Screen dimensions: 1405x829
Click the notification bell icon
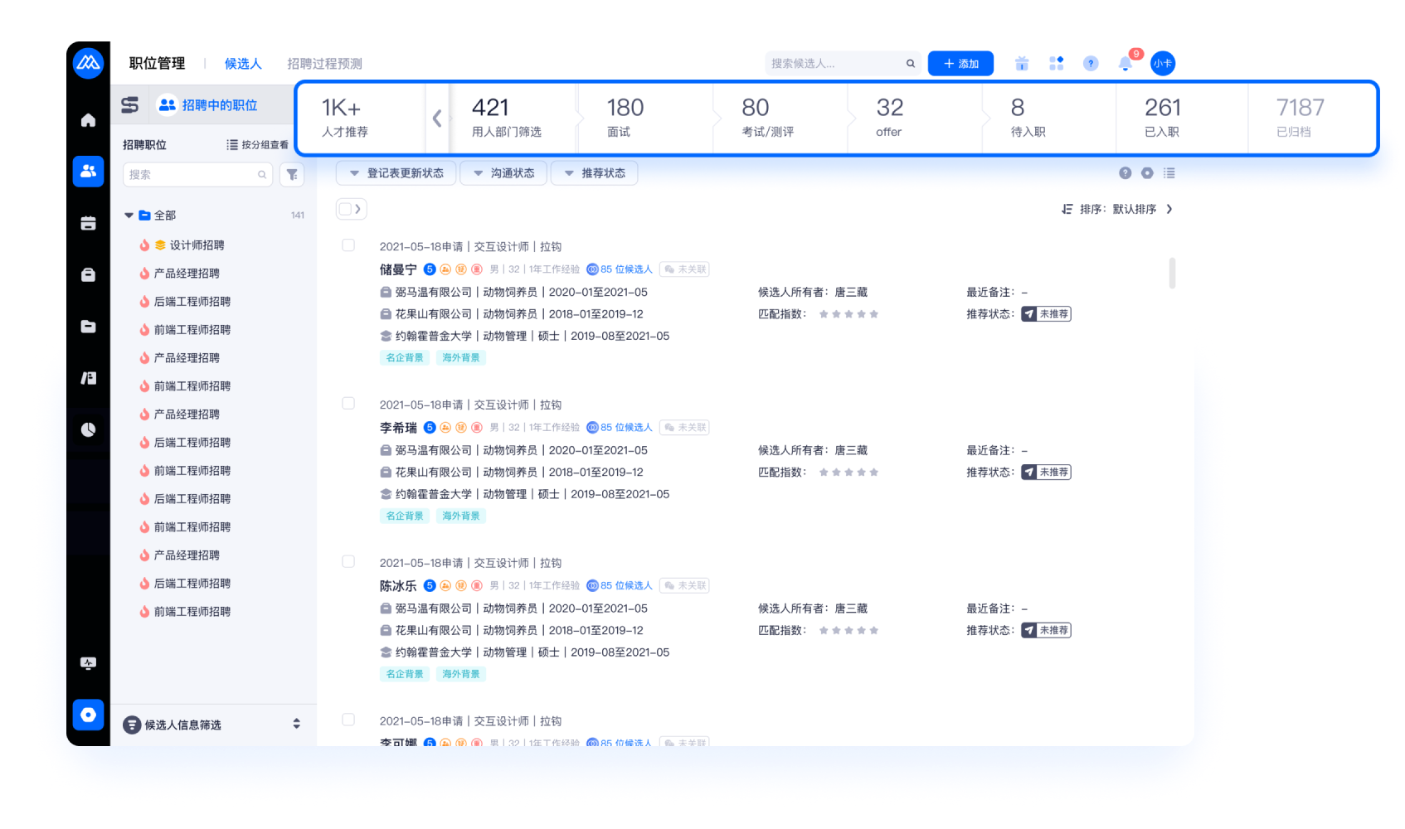pyautogui.click(x=1125, y=64)
